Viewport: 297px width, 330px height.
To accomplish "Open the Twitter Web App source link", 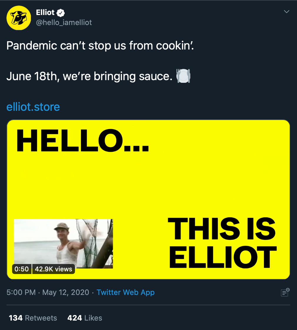I will click(126, 292).
